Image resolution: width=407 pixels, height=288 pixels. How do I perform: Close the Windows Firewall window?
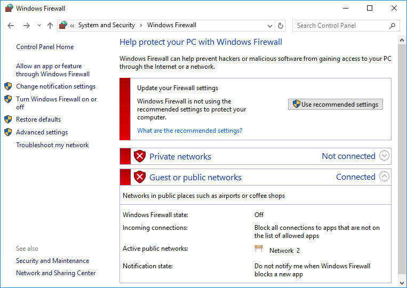click(x=394, y=9)
